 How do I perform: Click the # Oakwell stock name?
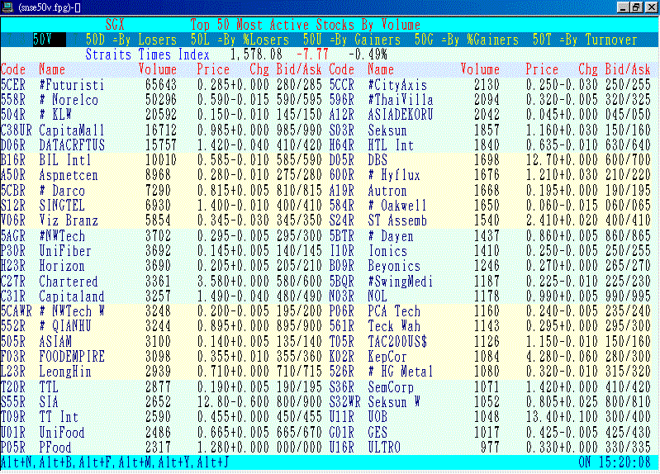click(x=397, y=206)
